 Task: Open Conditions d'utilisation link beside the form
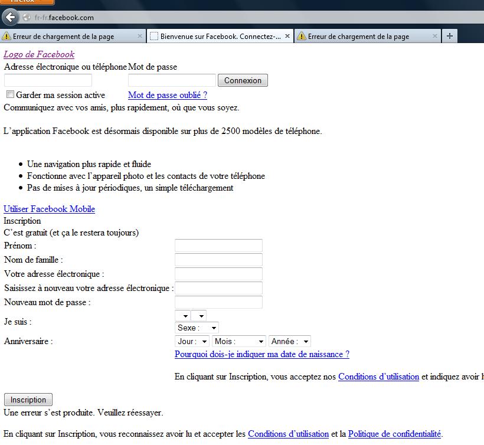click(378, 377)
